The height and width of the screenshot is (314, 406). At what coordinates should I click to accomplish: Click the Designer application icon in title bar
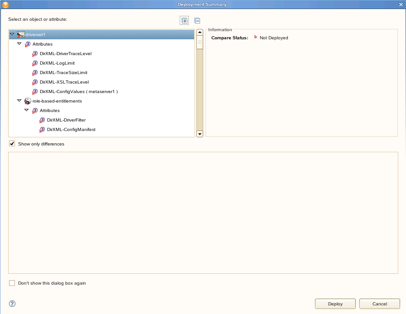(x=5, y=5)
